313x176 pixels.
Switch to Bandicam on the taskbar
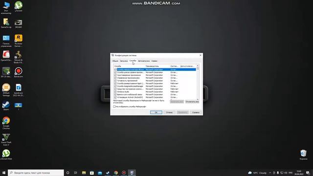124,173
